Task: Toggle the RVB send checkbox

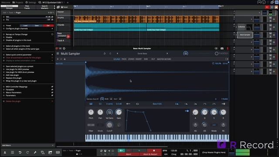Action: (111, 99)
